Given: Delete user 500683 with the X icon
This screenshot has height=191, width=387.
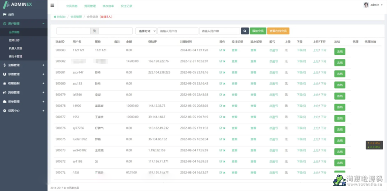Looking at the screenshot, I should (224, 50).
